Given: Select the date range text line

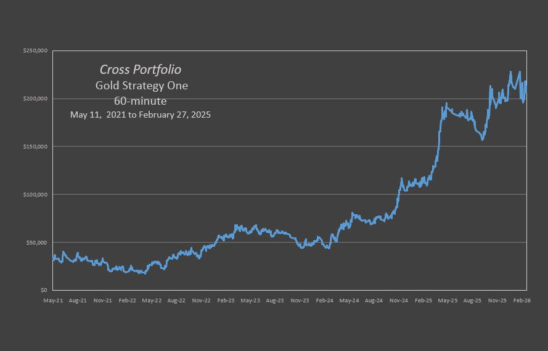Looking at the screenshot, I should pyautogui.click(x=141, y=115).
